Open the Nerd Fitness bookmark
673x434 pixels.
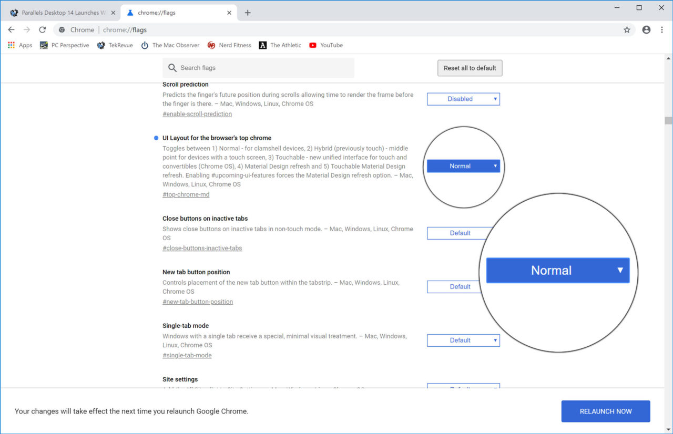tap(229, 45)
